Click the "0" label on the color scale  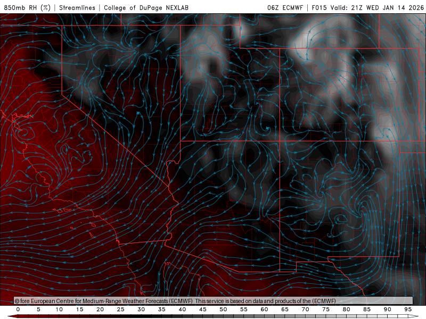click(x=18, y=309)
